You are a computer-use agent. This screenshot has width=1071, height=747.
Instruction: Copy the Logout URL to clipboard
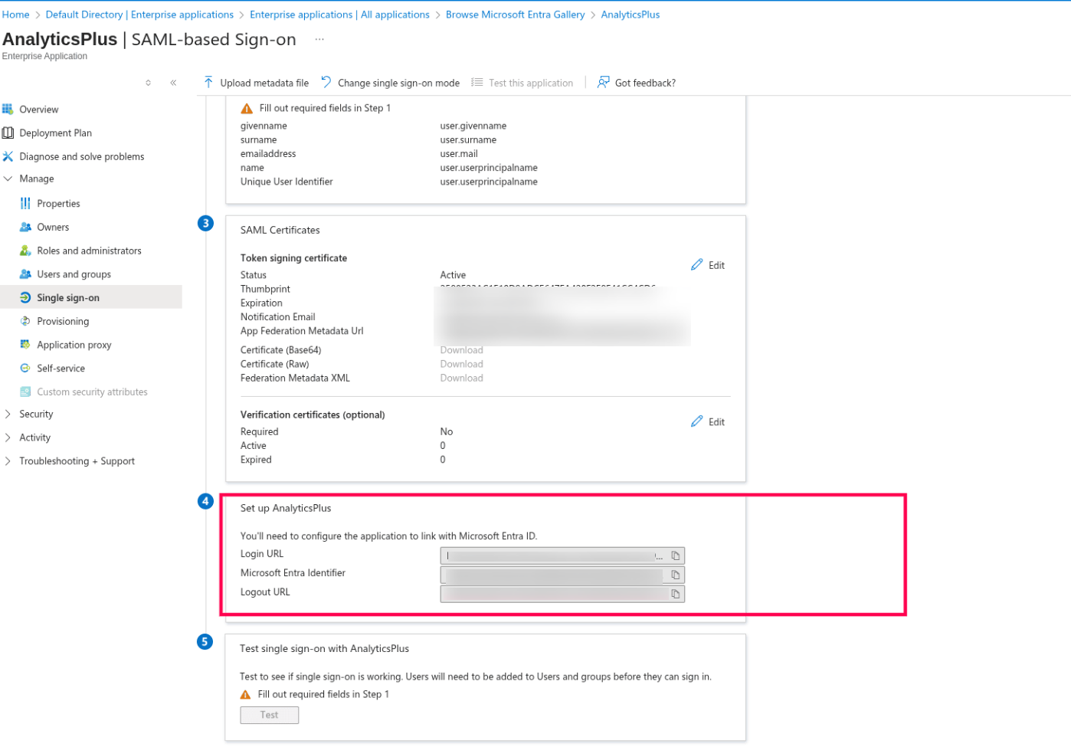[676, 594]
